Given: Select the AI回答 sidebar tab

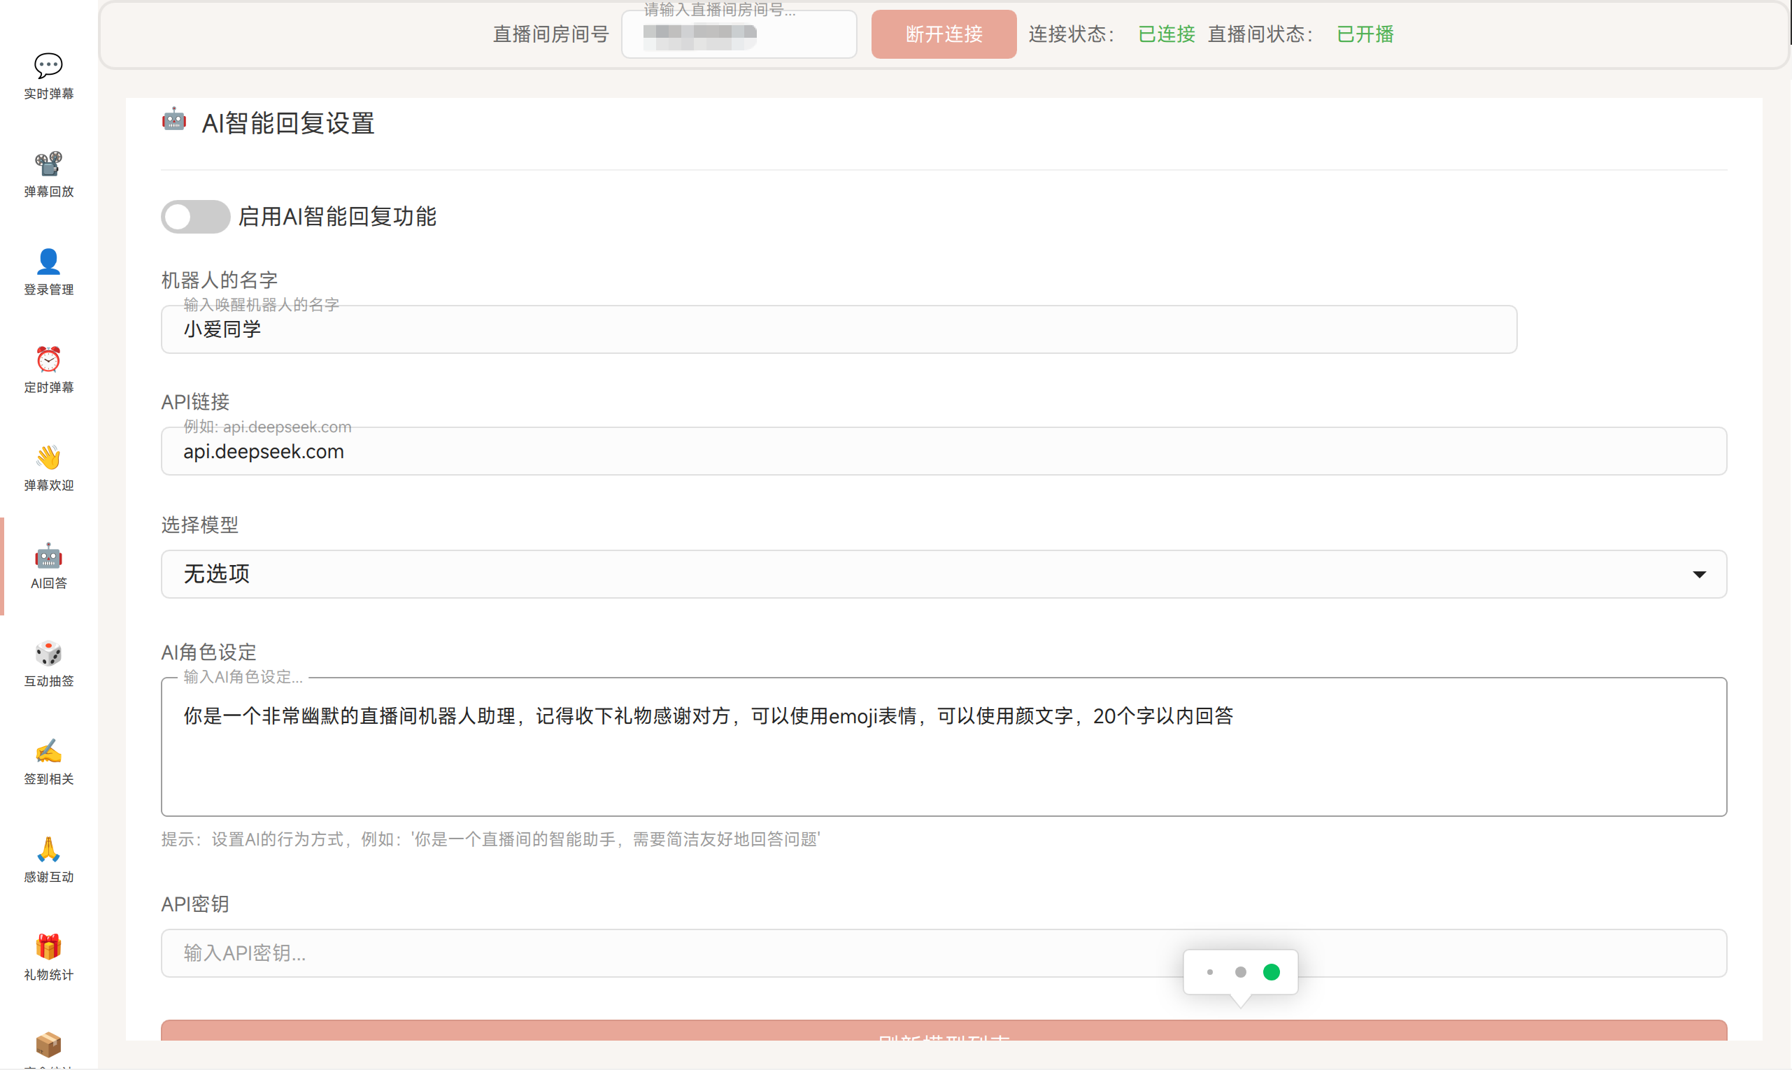Looking at the screenshot, I should tap(48, 566).
